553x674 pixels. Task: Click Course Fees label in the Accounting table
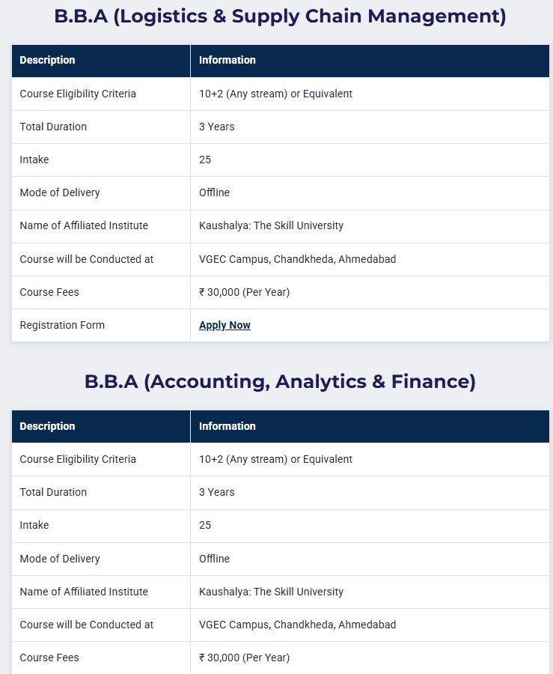(x=49, y=658)
